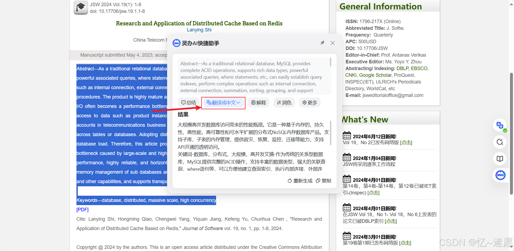514x251 pixels.
Task: Open the author link Lanying Shi
Action: (x=199, y=30)
